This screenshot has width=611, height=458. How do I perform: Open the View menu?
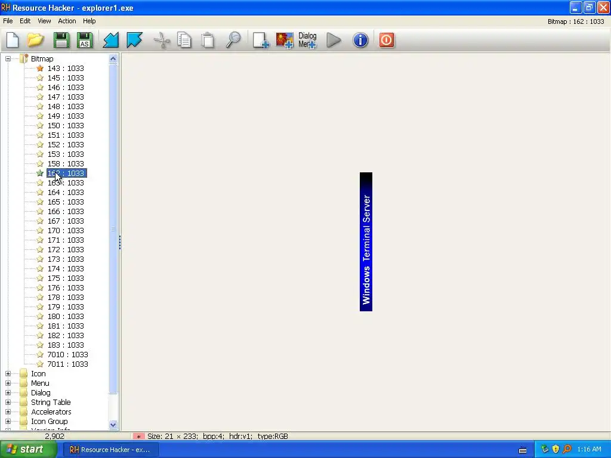44,21
